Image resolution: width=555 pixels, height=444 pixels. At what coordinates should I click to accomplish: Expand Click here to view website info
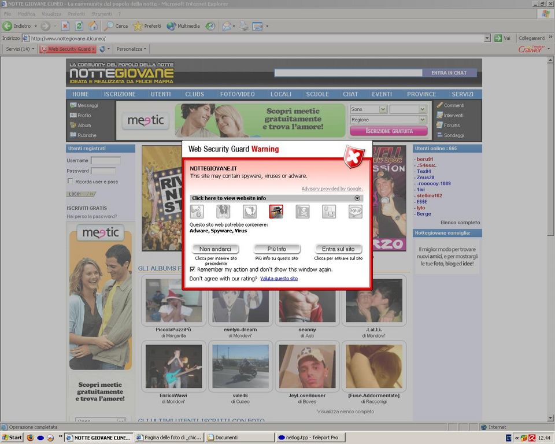pyautogui.click(x=276, y=198)
